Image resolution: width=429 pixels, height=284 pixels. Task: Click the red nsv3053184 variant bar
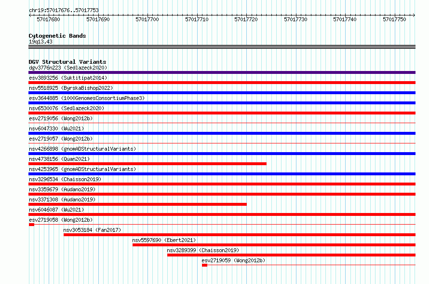[240, 235]
